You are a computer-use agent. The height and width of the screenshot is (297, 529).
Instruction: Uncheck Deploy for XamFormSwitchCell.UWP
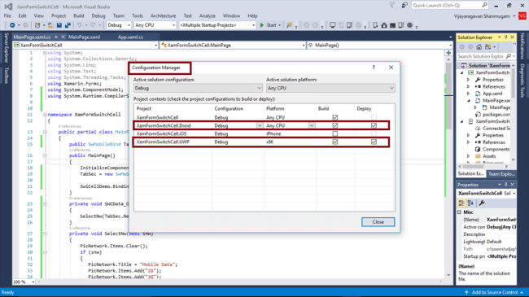374,142
